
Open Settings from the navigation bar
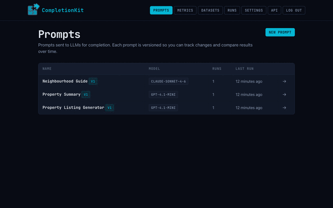coord(253,10)
